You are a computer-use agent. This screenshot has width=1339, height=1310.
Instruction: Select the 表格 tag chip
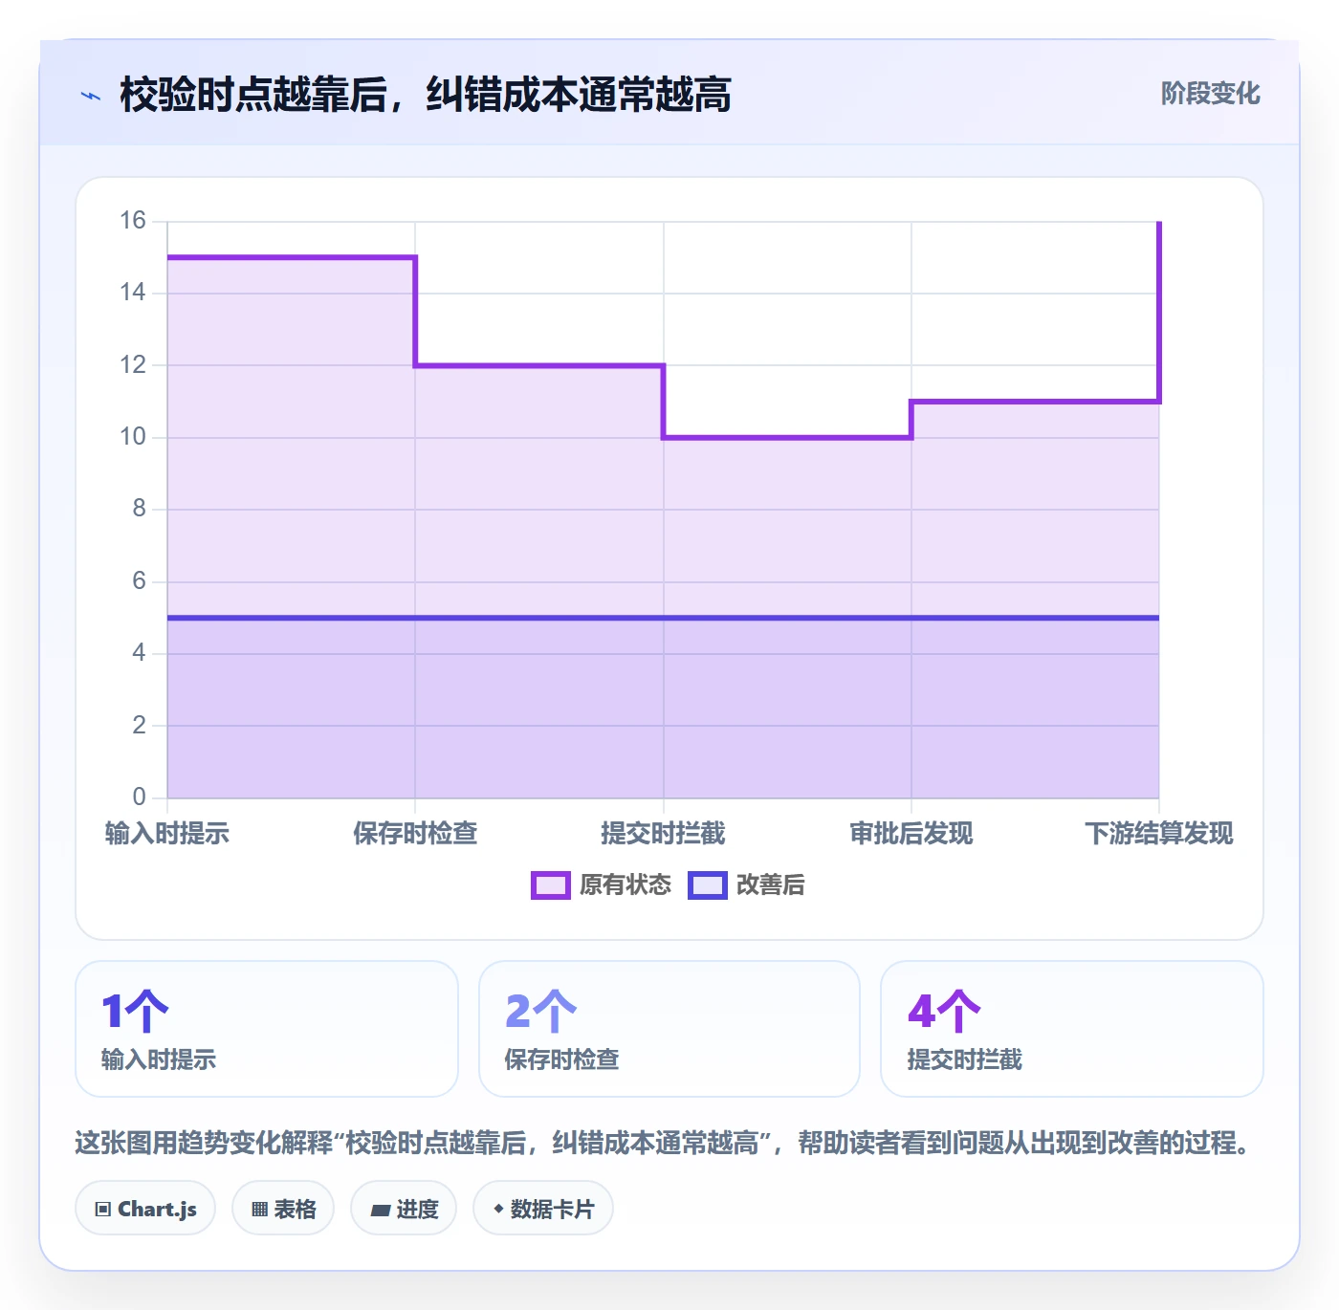283,1209
